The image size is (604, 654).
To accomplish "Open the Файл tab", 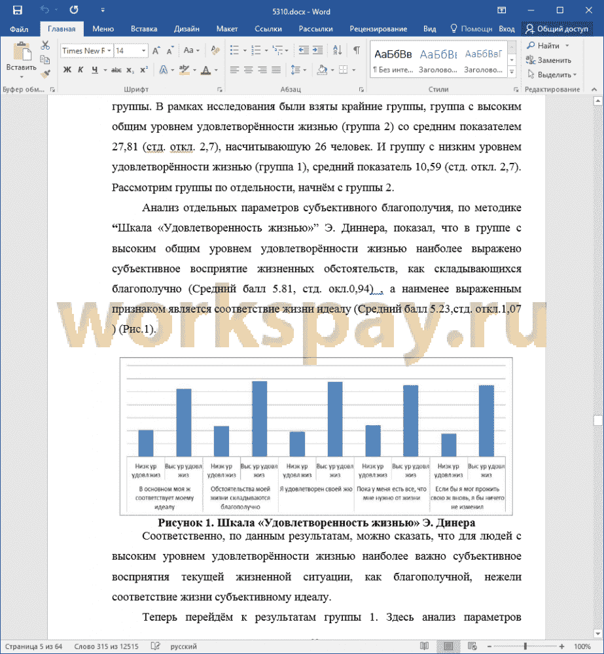I will click(x=19, y=29).
